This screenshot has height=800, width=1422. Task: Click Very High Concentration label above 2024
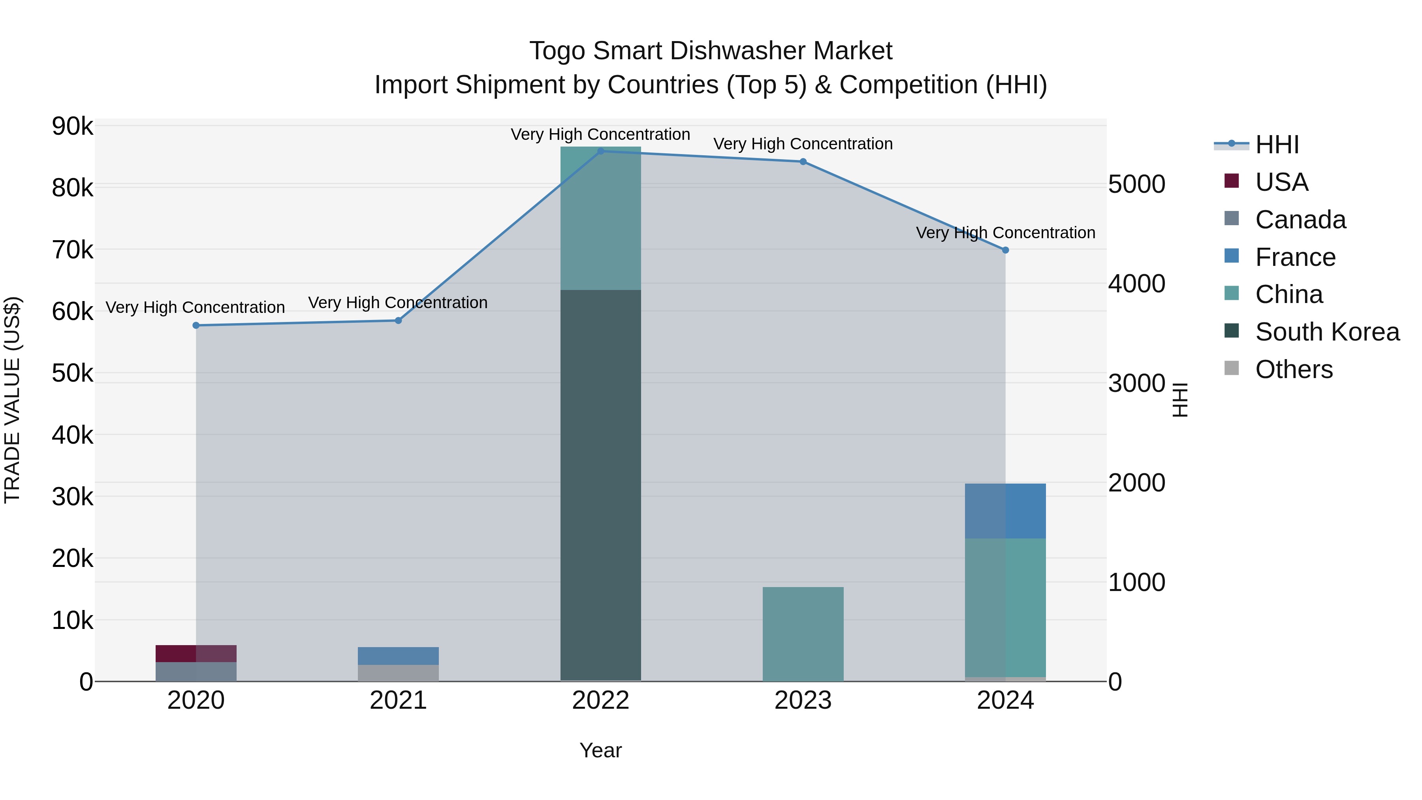pos(1006,233)
